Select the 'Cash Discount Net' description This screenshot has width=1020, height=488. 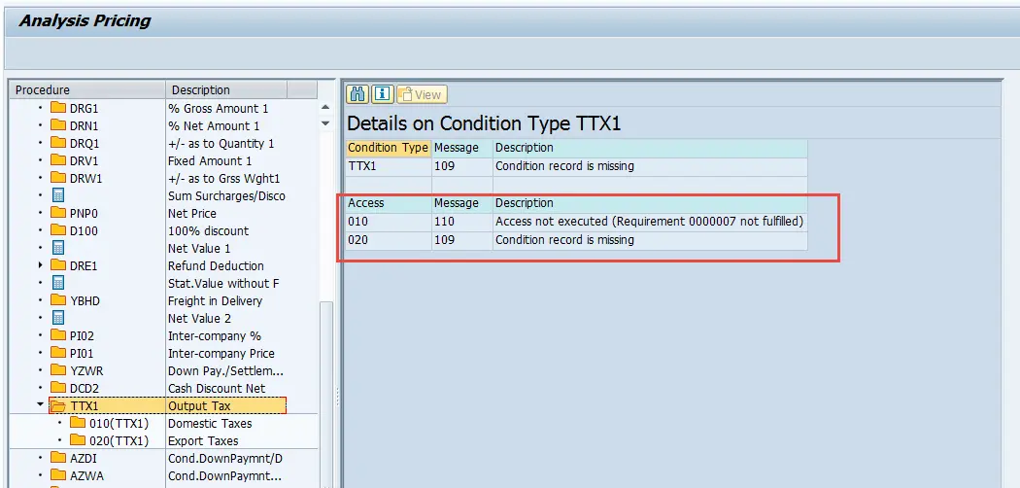tap(217, 389)
